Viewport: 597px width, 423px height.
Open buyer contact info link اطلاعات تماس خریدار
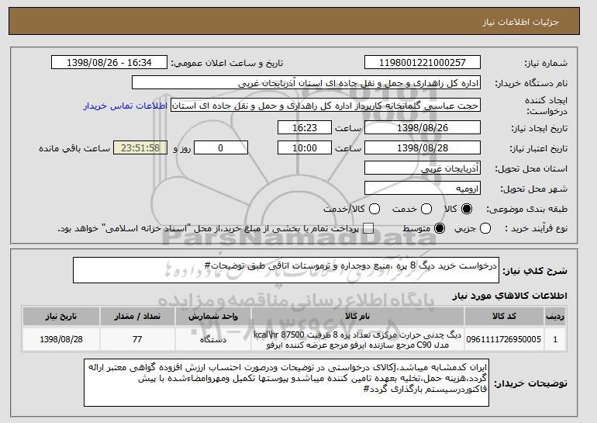126,106
